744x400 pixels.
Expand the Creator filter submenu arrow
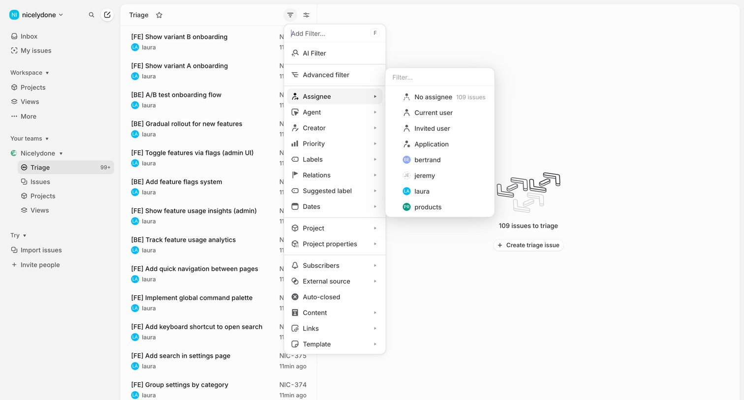click(x=375, y=128)
